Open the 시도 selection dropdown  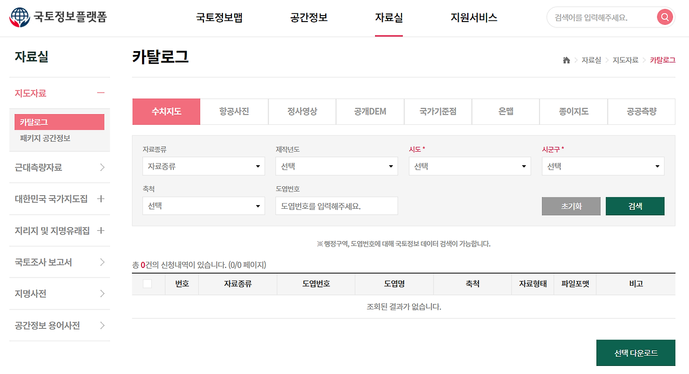click(x=469, y=166)
